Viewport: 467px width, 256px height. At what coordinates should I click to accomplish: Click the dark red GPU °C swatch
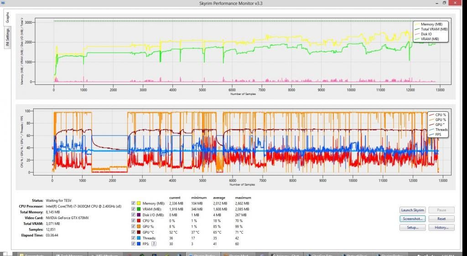[139, 232]
